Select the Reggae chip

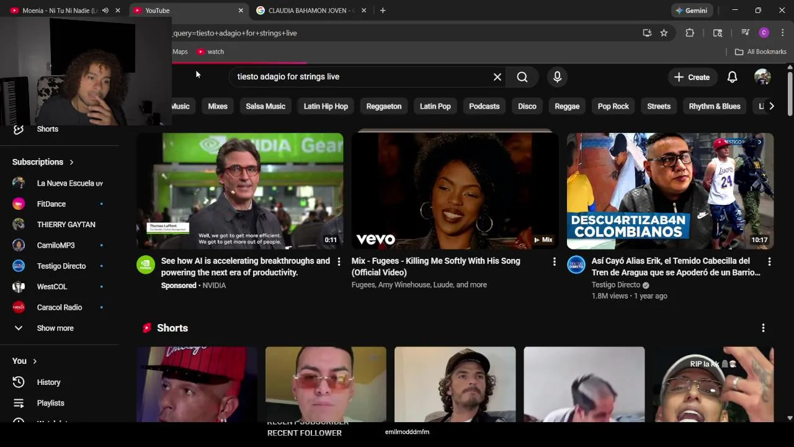click(567, 106)
